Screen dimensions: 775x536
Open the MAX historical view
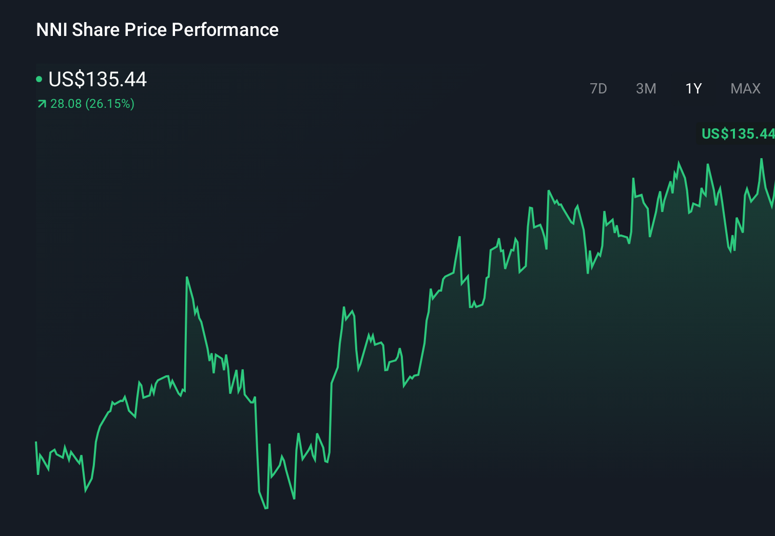point(745,88)
